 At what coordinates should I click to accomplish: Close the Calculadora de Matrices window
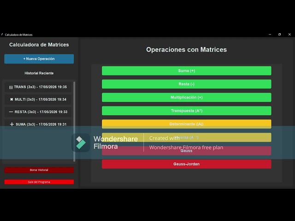pos(289,35)
